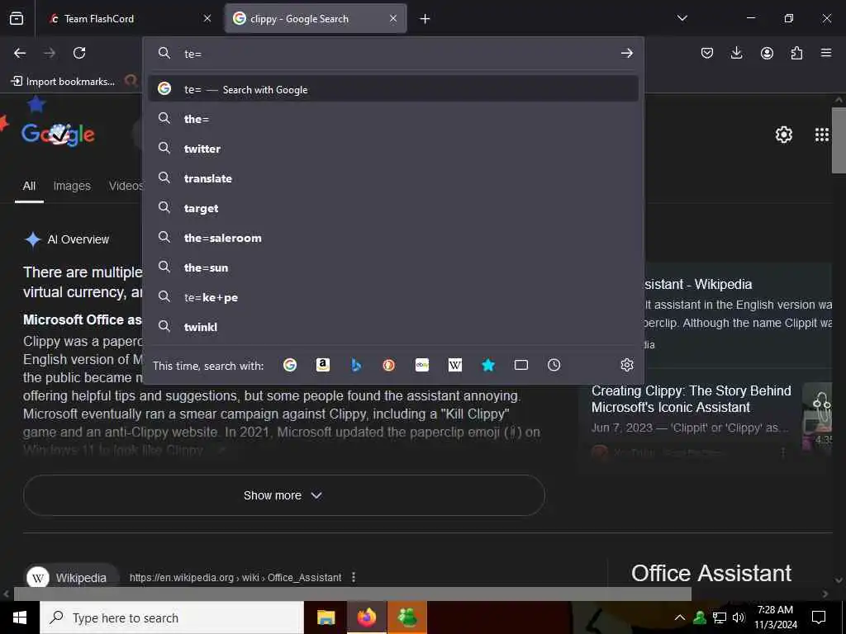Click the go arrow in address bar
The height and width of the screenshot is (634, 846).
pos(626,53)
